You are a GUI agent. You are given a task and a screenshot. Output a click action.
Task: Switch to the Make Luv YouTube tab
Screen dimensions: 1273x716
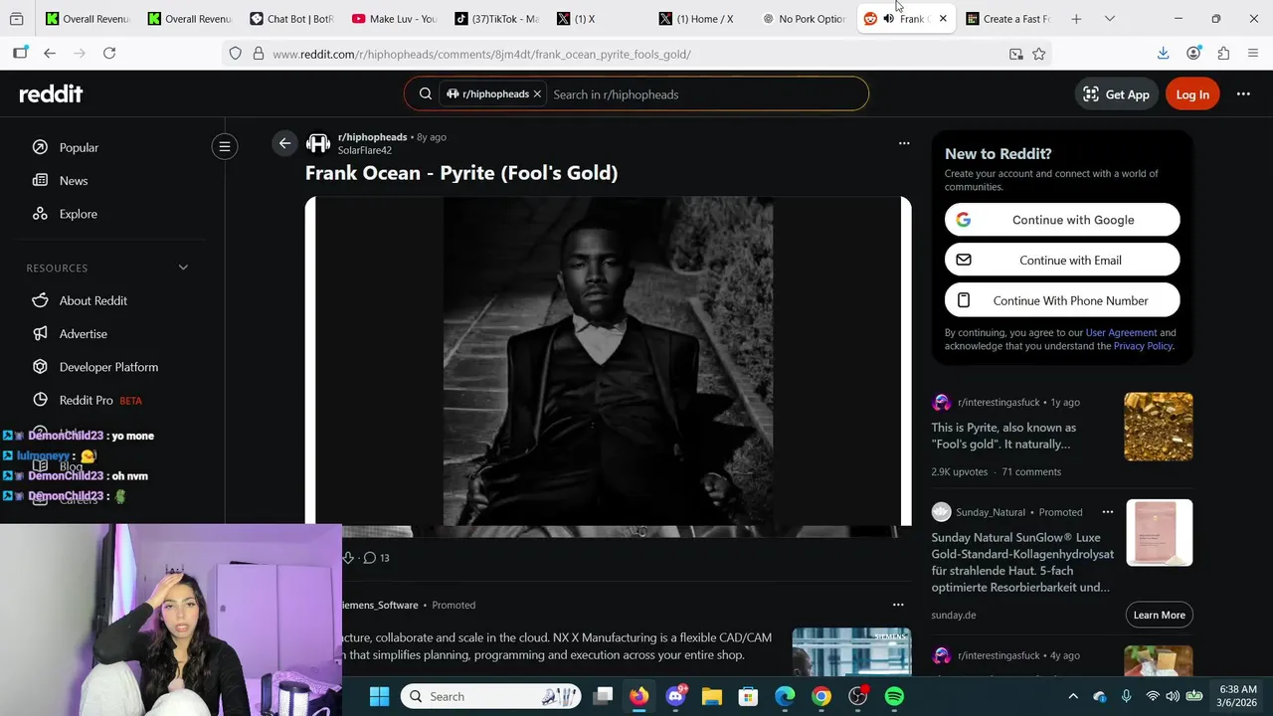coord(395,19)
